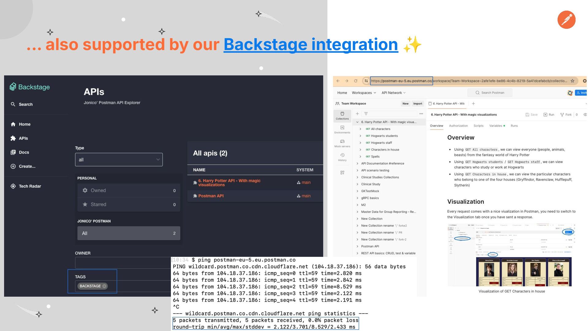Open Backstage Search via the magnifier icon
The width and height of the screenshot is (588, 331).
tap(13, 104)
